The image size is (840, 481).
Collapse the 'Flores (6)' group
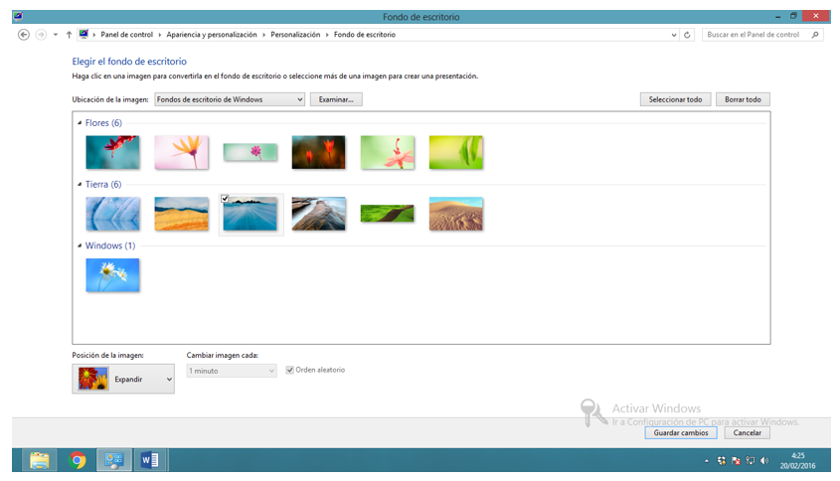point(80,123)
